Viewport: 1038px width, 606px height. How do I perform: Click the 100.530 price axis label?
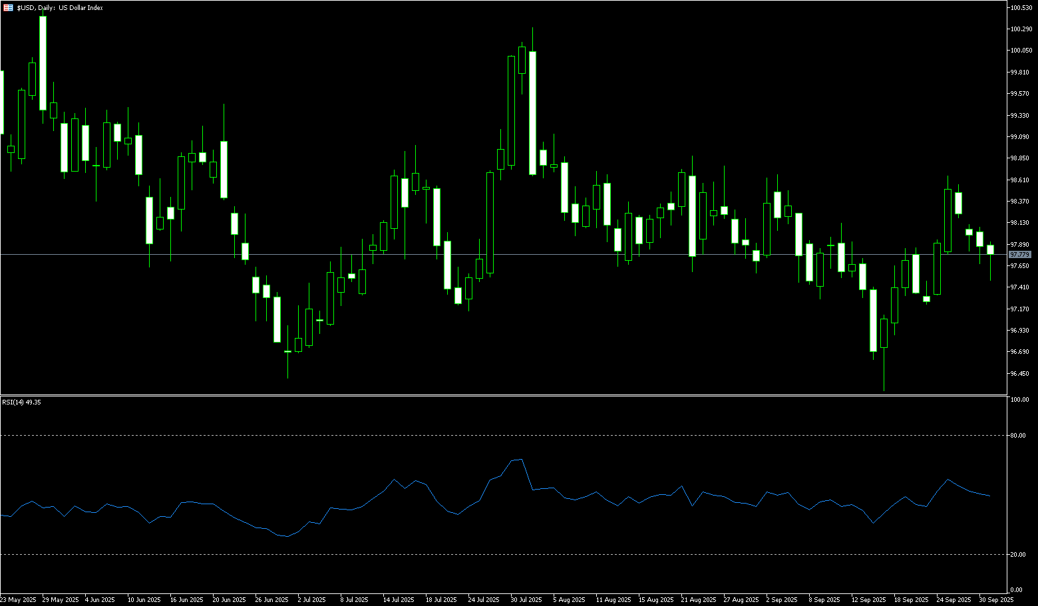1020,8
